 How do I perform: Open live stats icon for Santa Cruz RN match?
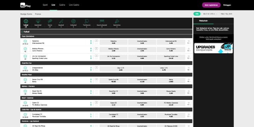tap(96, 79)
